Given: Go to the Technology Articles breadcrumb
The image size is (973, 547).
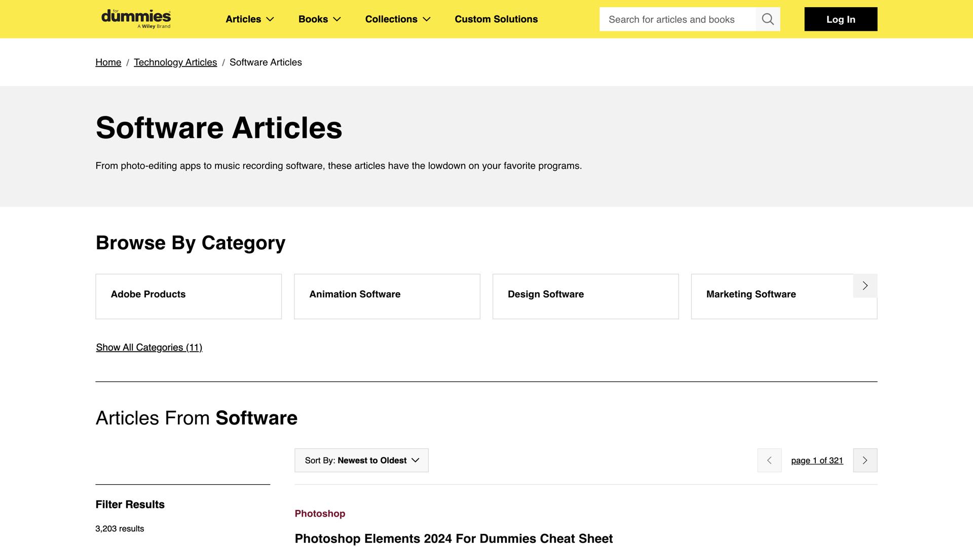Looking at the screenshot, I should click(x=175, y=62).
